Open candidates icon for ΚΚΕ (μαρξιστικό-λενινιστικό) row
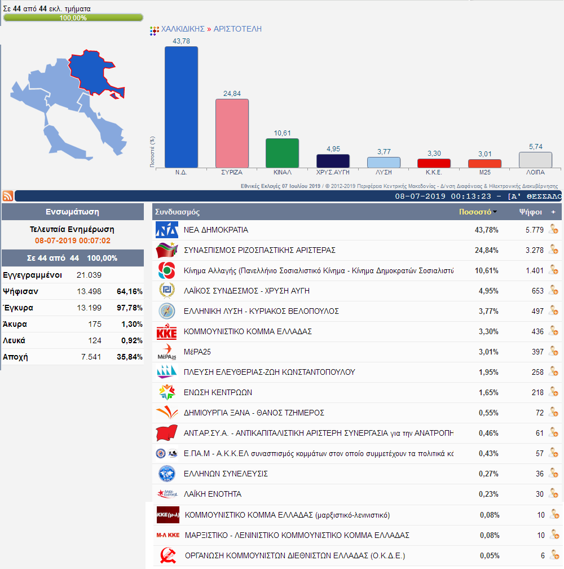The image size is (564, 569). coord(554,515)
